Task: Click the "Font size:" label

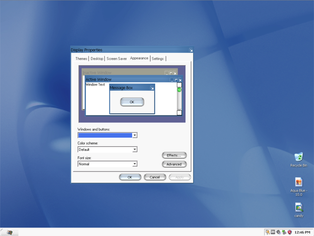Action: (x=84, y=158)
